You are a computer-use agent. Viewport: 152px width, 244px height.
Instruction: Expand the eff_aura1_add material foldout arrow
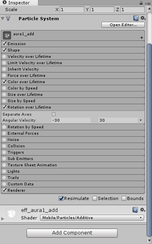point(2,219)
